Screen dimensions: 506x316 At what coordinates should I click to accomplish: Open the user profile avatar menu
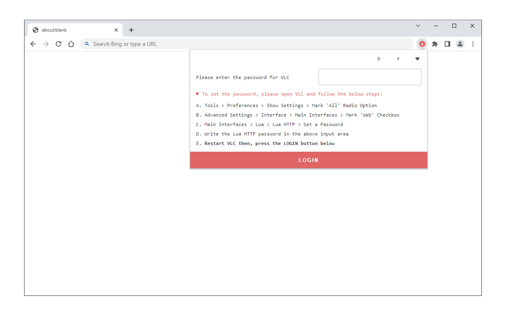pos(460,44)
